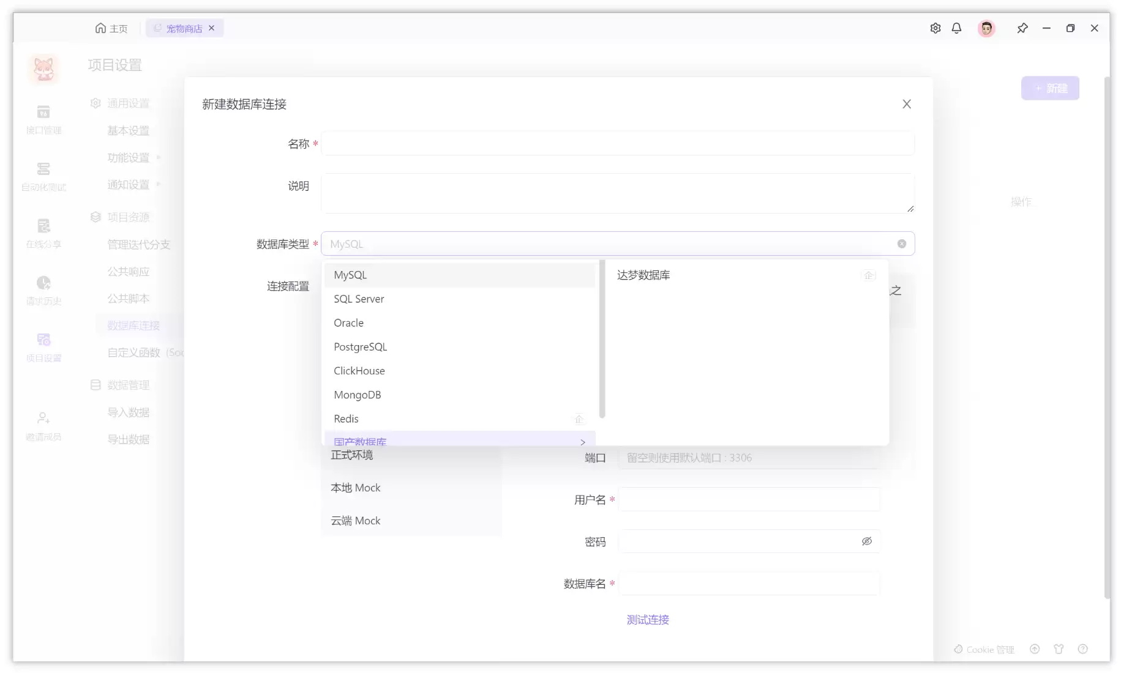Close the 宠物商店 tab

[x=212, y=28]
